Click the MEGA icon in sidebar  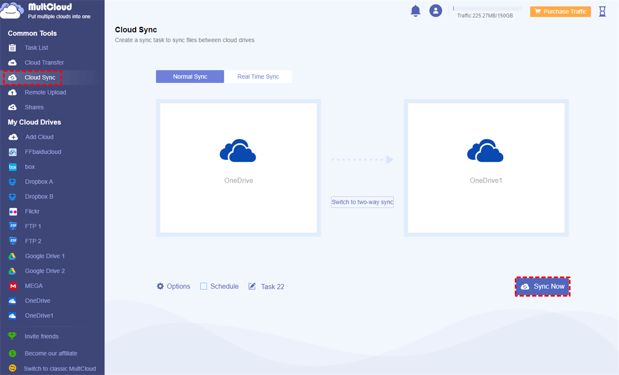[13, 286]
